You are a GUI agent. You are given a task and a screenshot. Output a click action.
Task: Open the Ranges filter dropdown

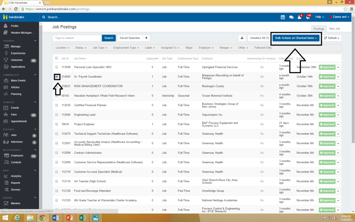tap(226, 48)
